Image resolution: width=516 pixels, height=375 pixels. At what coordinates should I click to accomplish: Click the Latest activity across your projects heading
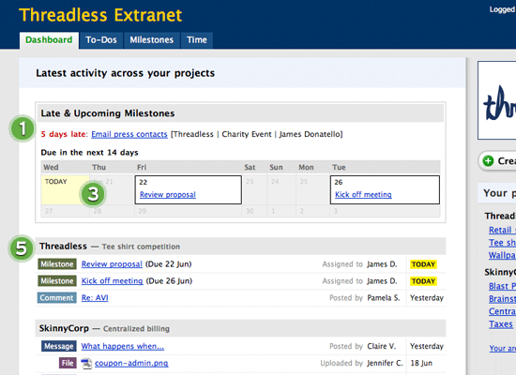point(125,73)
